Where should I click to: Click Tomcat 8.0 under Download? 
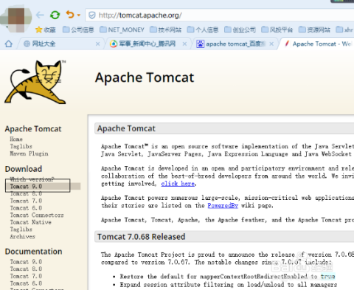pos(26,193)
